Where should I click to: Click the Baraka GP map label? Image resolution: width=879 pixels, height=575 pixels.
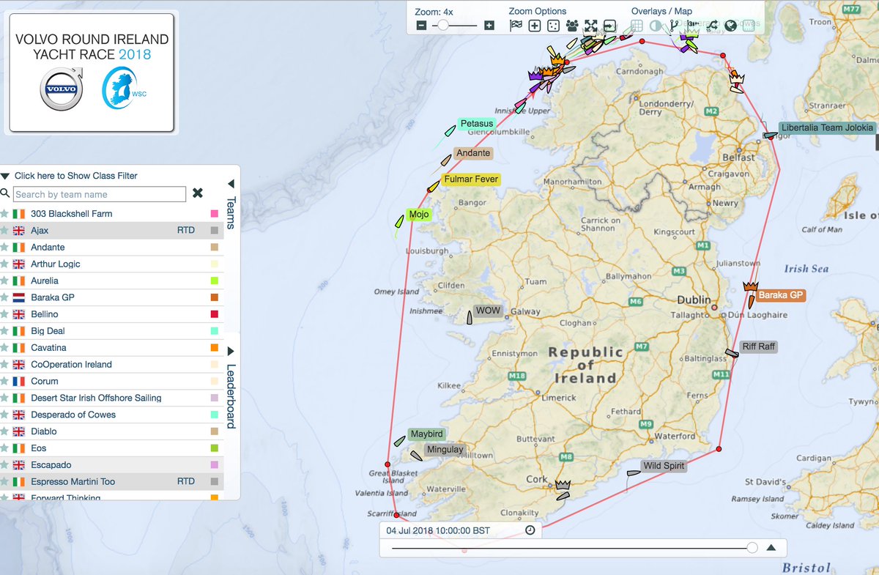point(781,296)
